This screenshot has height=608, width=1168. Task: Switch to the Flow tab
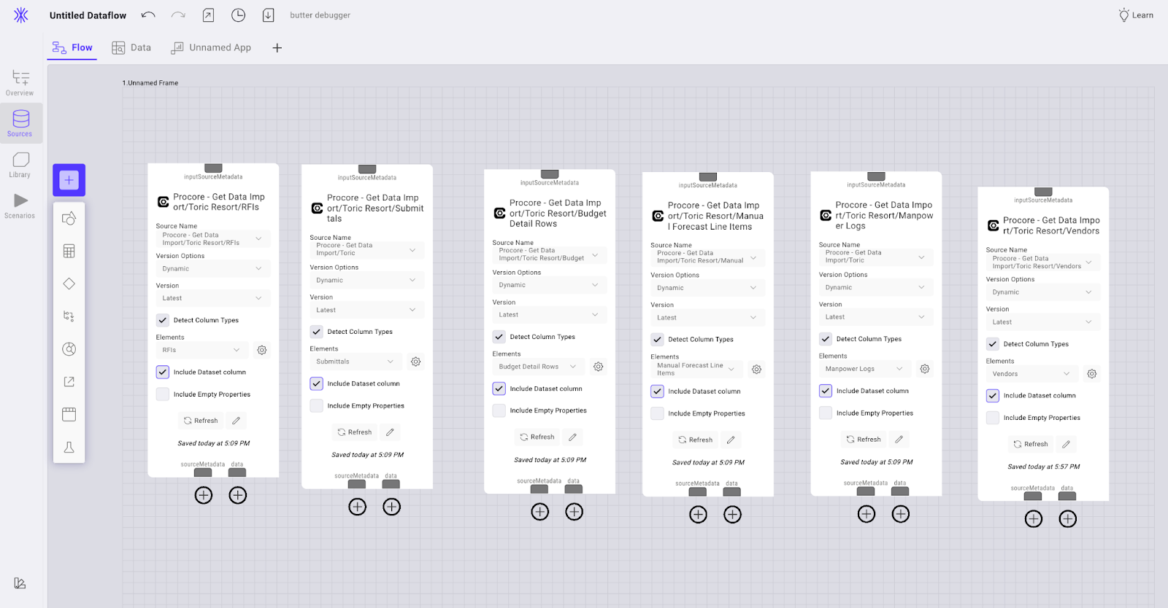click(x=72, y=47)
